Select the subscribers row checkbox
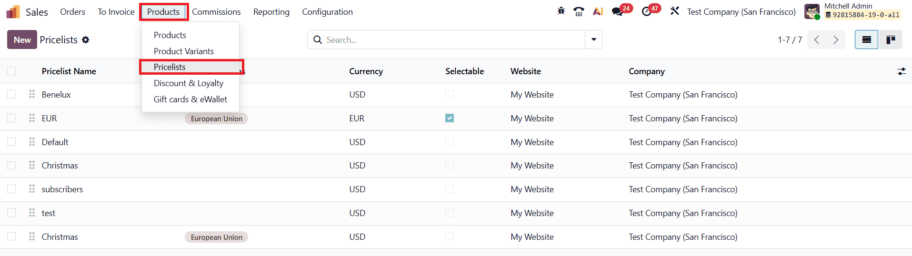The image size is (912, 256). [x=11, y=189]
